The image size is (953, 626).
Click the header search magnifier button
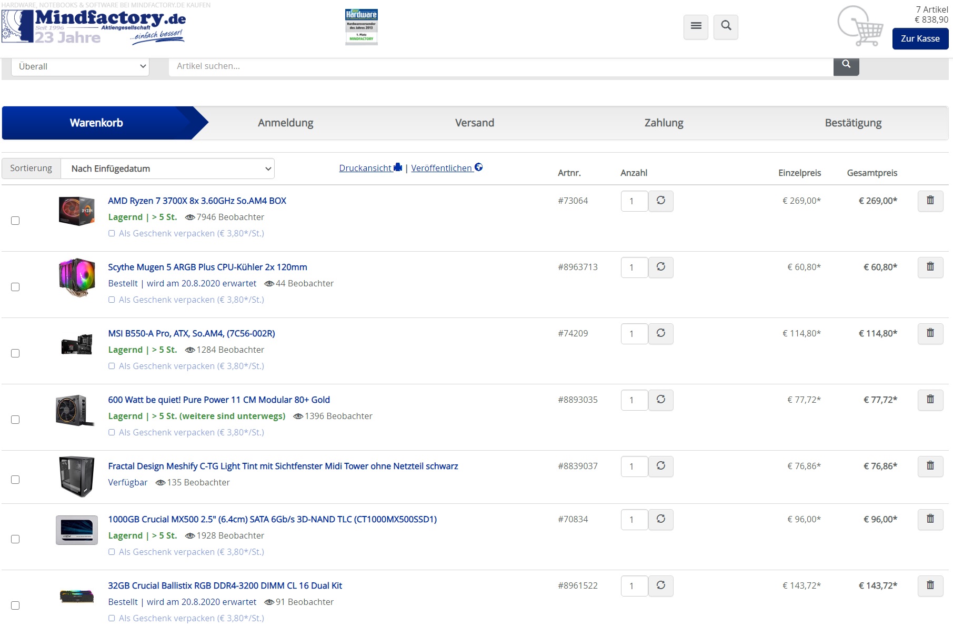(x=726, y=26)
